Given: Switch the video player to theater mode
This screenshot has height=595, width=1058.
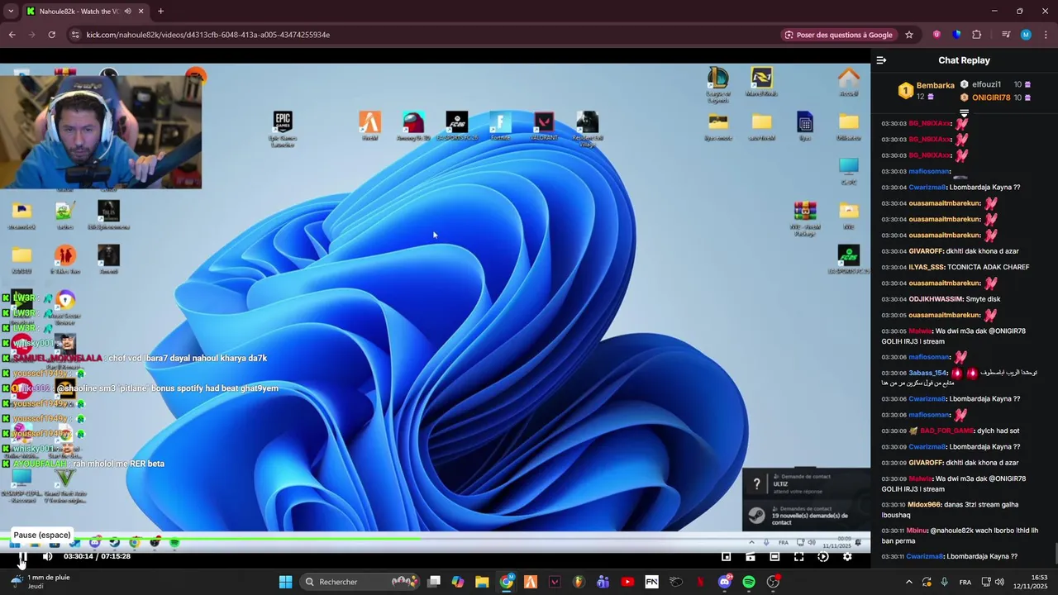Looking at the screenshot, I should [x=774, y=557].
